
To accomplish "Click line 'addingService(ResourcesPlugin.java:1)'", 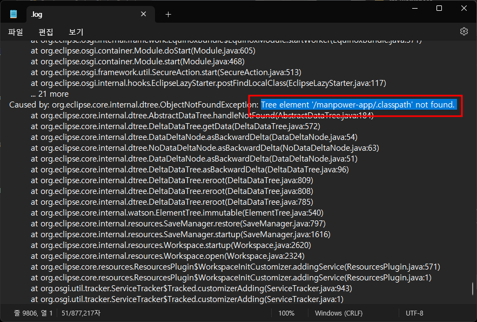I will pos(231,278).
